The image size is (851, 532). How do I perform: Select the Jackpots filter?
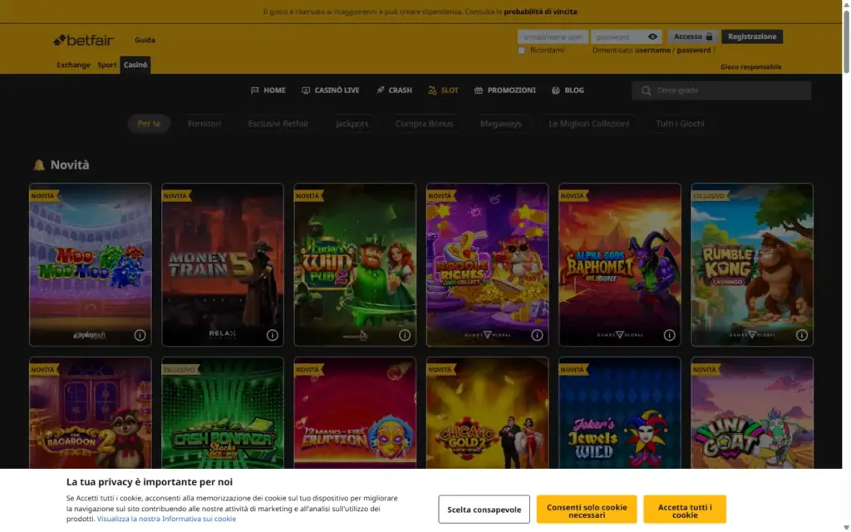click(352, 124)
